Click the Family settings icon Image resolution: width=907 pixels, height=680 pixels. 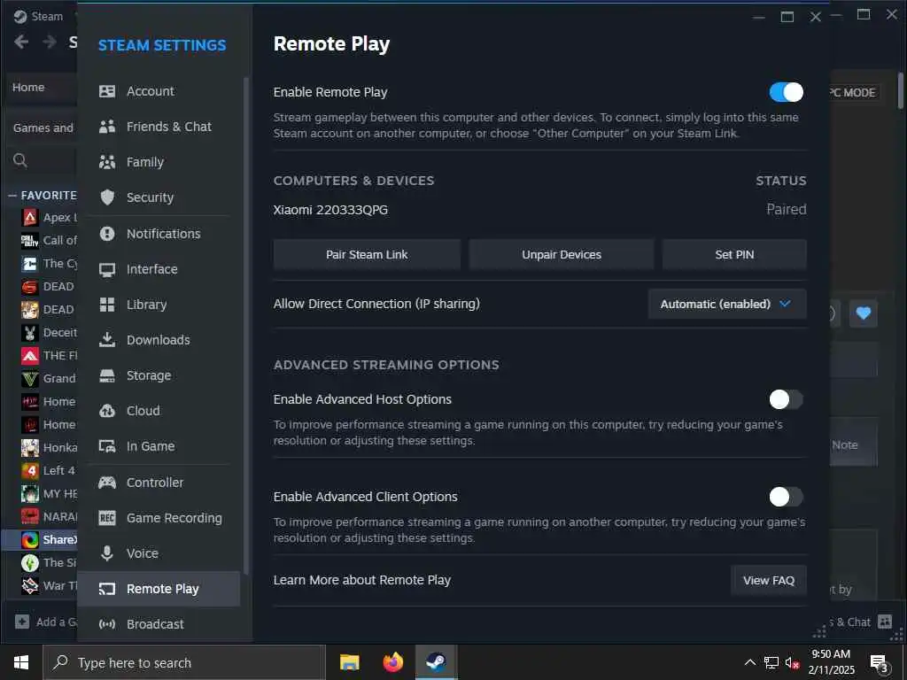pyautogui.click(x=107, y=163)
